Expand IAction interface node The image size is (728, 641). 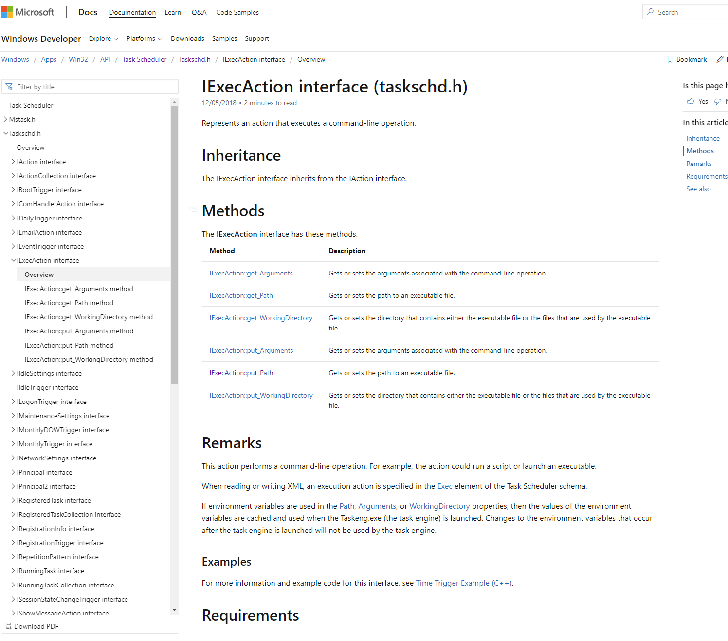coord(13,162)
